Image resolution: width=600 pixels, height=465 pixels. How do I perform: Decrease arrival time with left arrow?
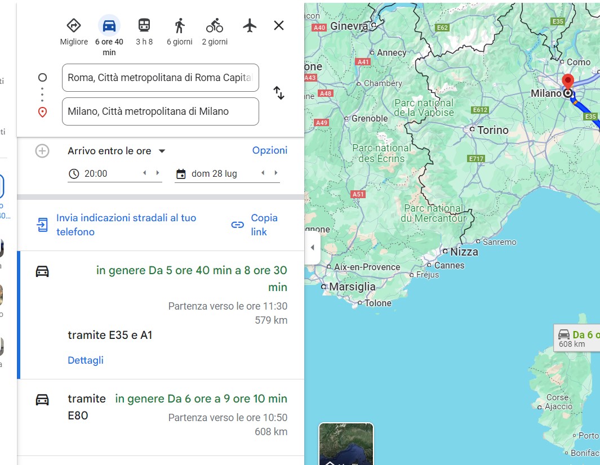(x=145, y=173)
